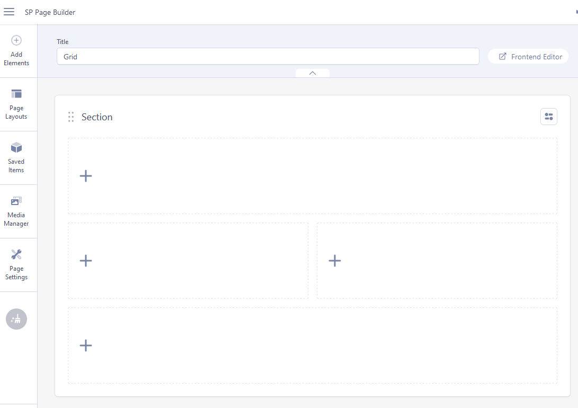578x408 pixels.
Task: Open the Add Elements panel
Action: point(16,50)
